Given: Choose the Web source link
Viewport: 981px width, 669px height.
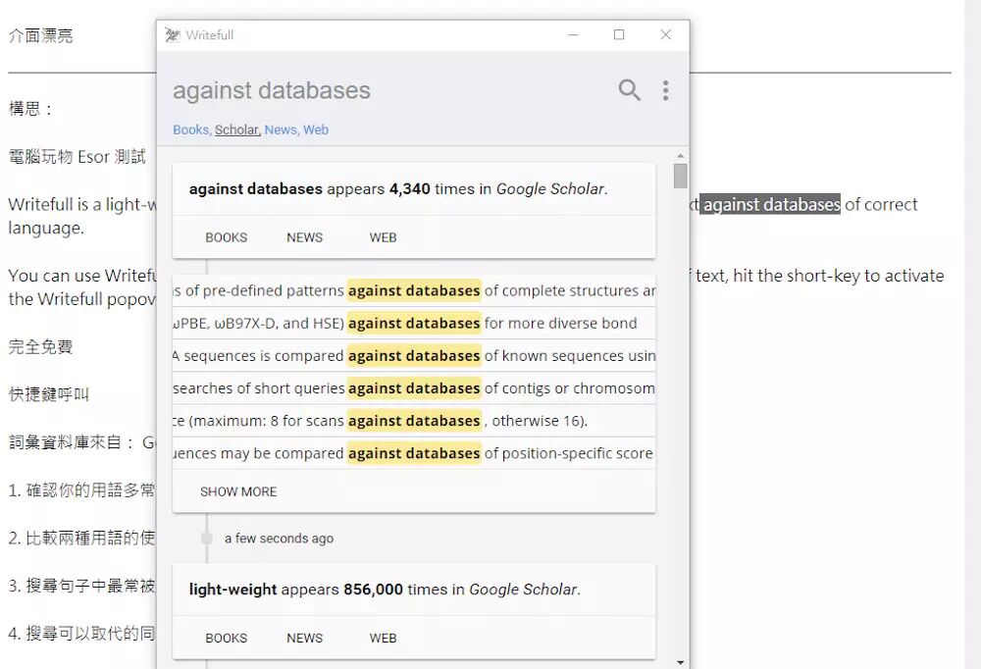Looking at the screenshot, I should click(316, 129).
